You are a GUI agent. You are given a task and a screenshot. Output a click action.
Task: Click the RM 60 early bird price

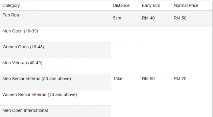tap(148, 79)
